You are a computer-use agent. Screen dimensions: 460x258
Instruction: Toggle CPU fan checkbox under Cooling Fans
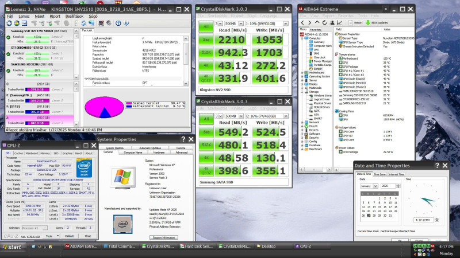(x=341, y=115)
